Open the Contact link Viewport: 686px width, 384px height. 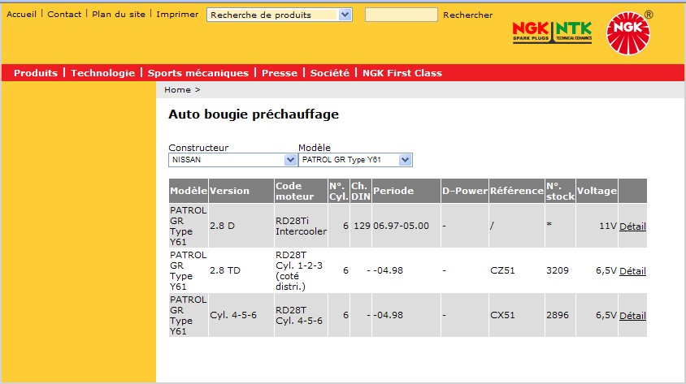coord(64,14)
